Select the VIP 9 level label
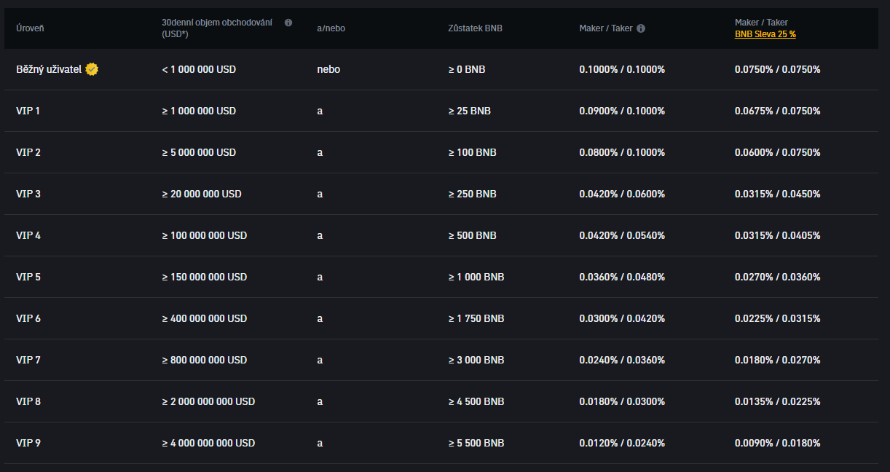 (x=28, y=443)
